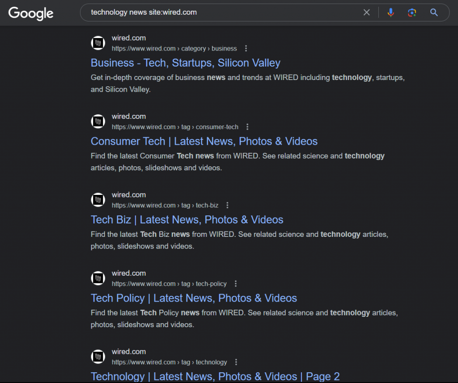Viewport: 458px width, 383px height.
Task: Click URL breadcrumb 'tag › tech-policy'
Action: [x=204, y=284]
